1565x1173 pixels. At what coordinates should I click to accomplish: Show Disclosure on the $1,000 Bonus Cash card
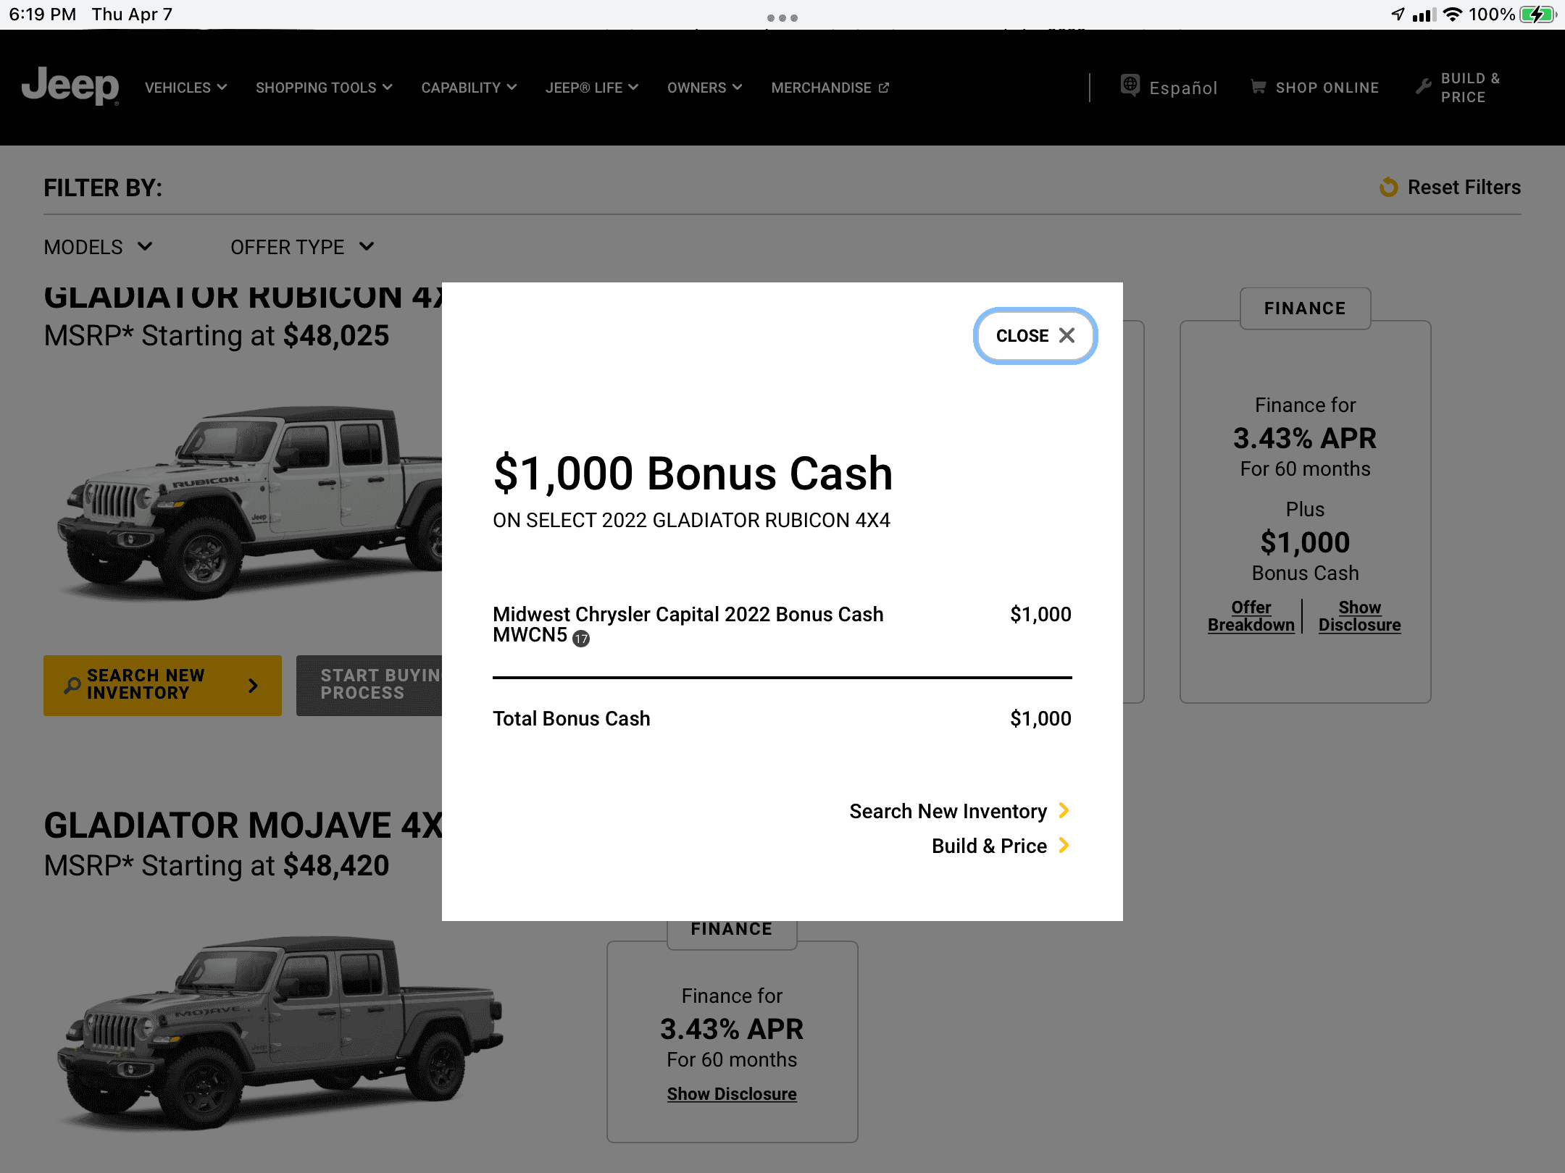(1360, 616)
